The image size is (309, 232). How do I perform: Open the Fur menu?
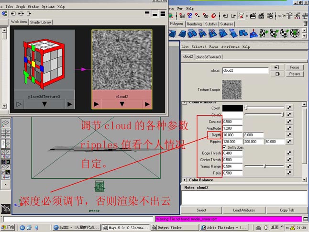(x=180, y=9)
